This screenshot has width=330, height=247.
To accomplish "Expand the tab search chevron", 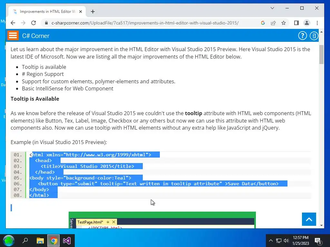I will [272, 8].
